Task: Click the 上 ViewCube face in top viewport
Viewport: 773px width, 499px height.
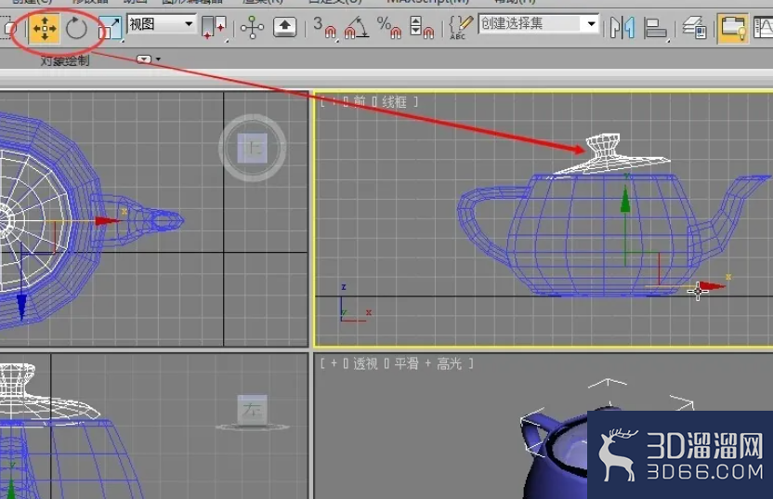Action: (253, 148)
